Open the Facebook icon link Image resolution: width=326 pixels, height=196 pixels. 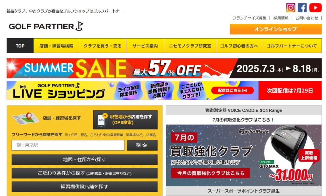click(302, 8)
